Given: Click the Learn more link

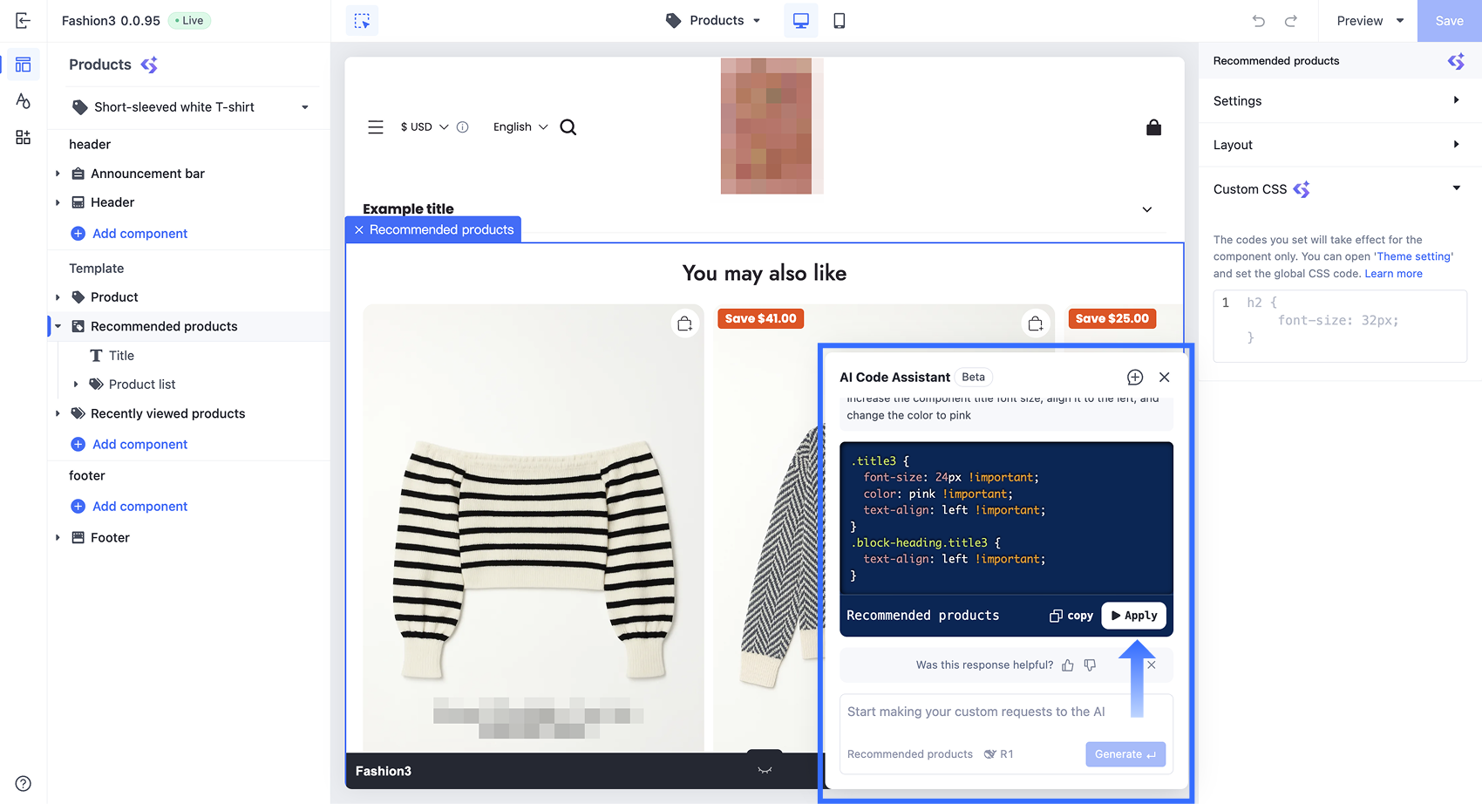Looking at the screenshot, I should [1393, 274].
